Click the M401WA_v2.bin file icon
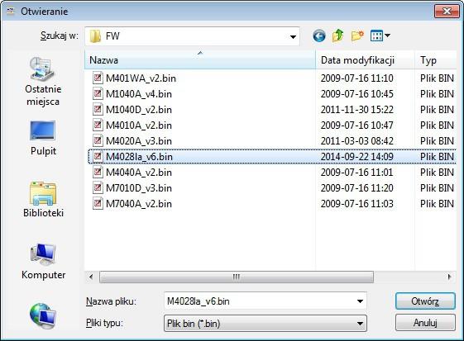Viewport: 464px width, 341px height. point(98,78)
